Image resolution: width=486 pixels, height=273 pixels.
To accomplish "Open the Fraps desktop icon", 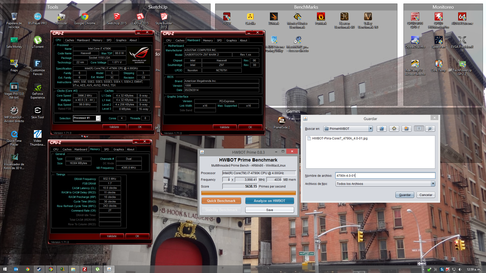I will pos(14,66).
